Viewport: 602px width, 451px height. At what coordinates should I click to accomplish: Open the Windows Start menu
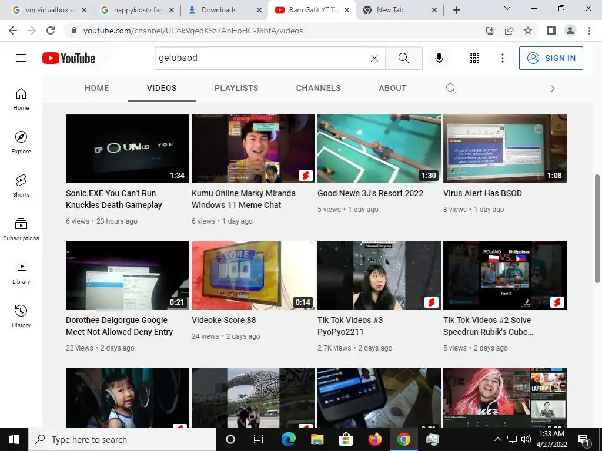(14, 439)
